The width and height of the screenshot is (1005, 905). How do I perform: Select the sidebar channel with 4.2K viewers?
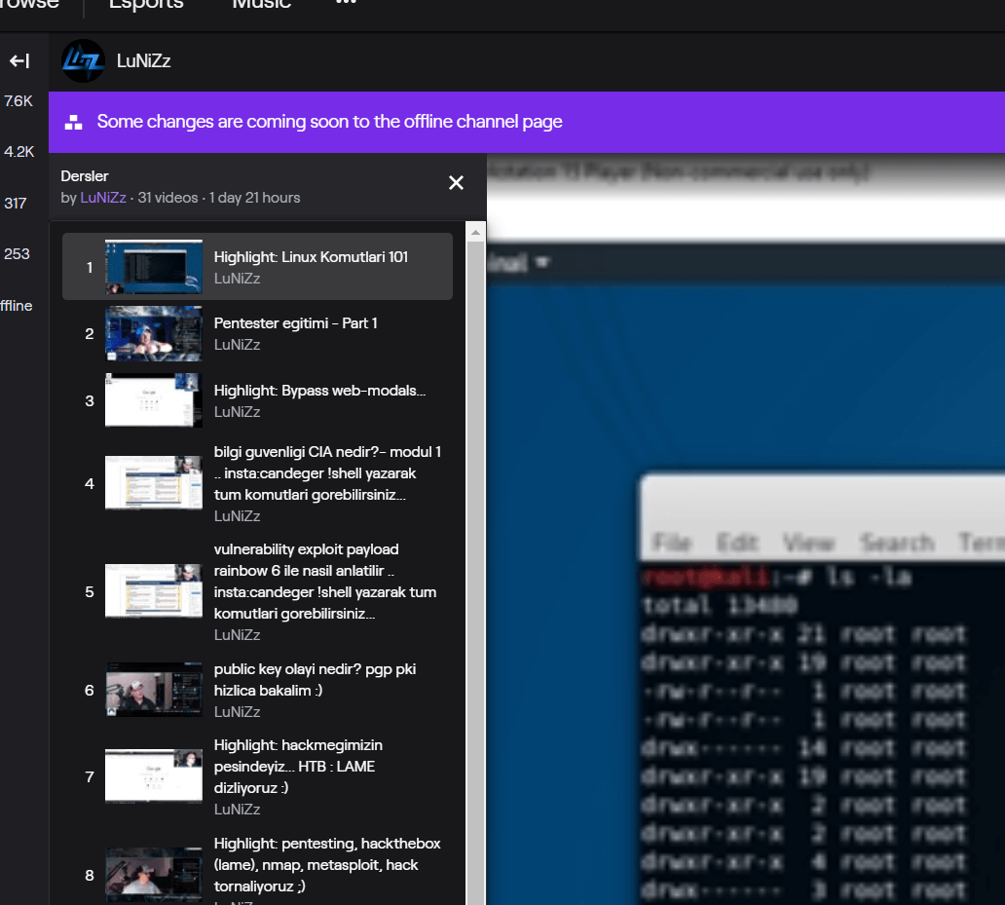point(19,152)
